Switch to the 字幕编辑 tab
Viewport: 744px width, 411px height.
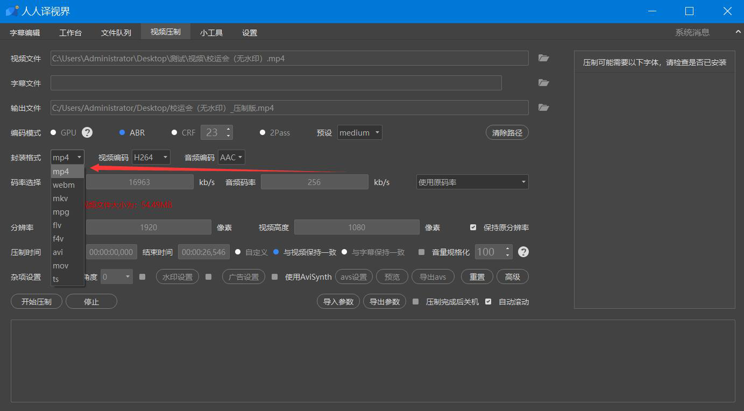click(25, 33)
